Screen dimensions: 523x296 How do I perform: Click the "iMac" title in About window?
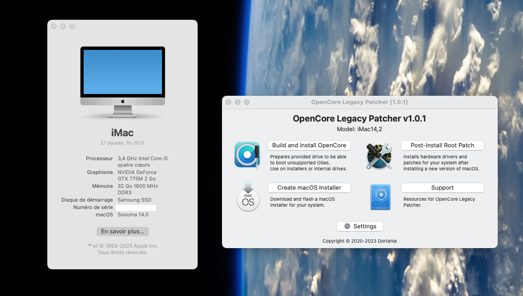(122, 133)
